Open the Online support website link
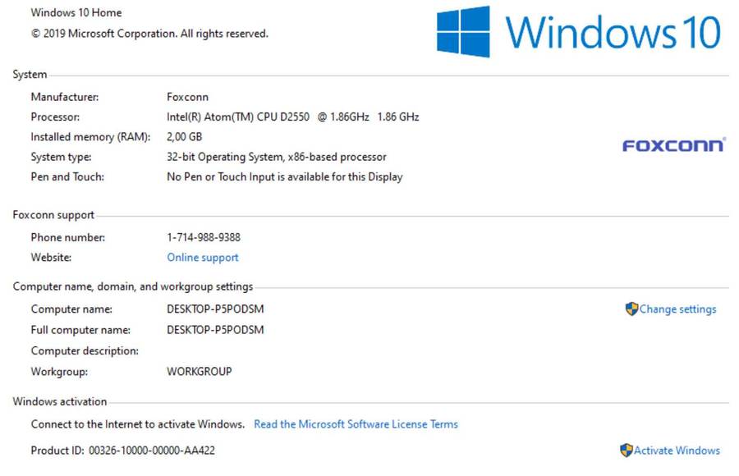 tap(203, 258)
